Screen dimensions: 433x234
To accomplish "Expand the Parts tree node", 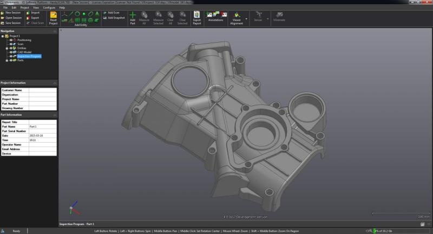I will pyautogui.click(x=7, y=61).
